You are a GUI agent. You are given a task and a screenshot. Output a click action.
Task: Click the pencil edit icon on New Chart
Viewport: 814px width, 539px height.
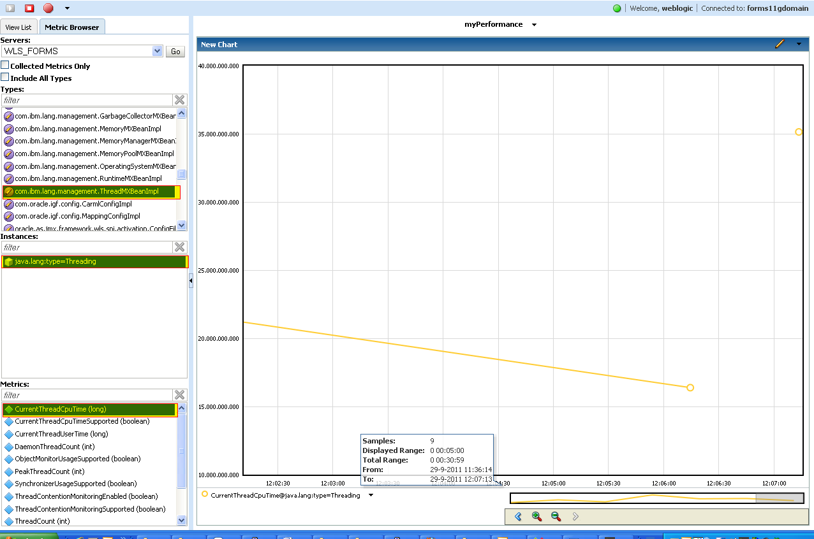tap(779, 44)
